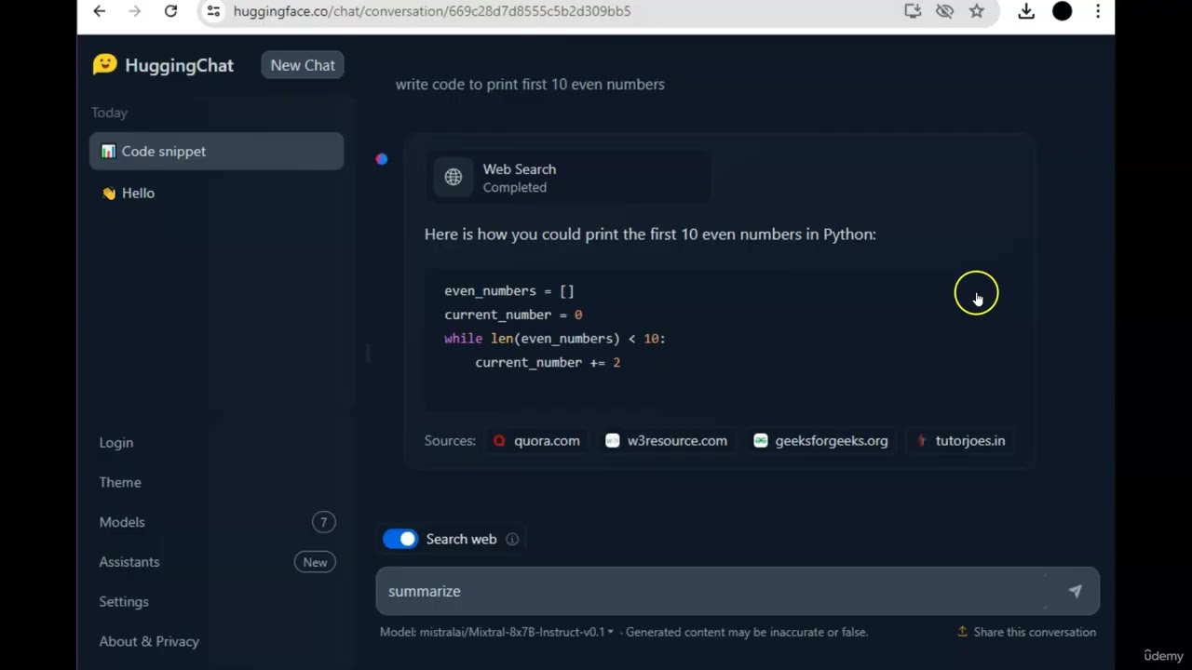This screenshot has height=670, width=1192.
Task: Click the HuggingChat title text
Action: click(179, 65)
